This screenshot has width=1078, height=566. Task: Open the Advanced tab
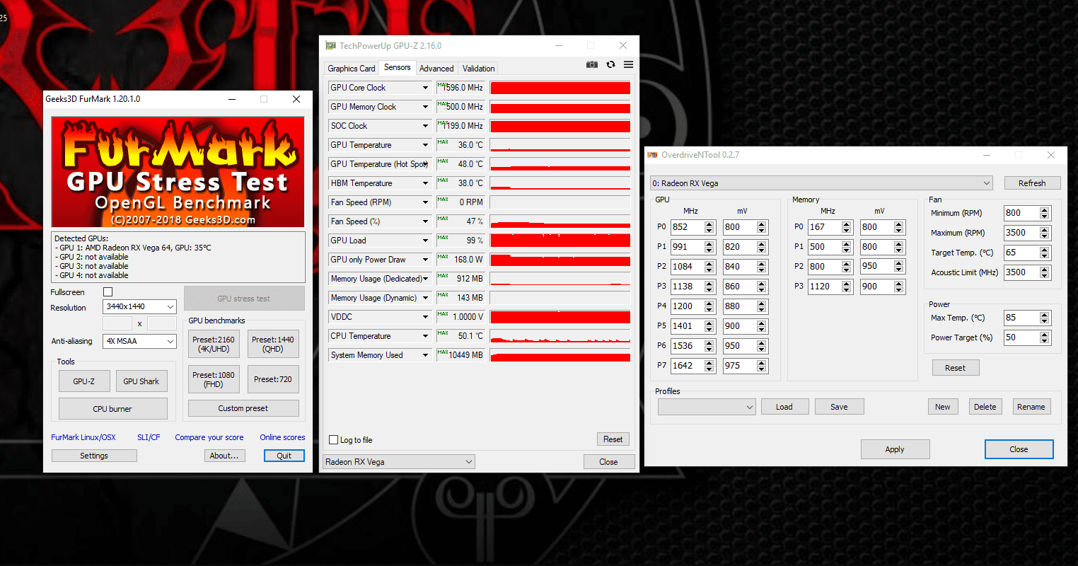pyautogui.click(x=436, y=69)
